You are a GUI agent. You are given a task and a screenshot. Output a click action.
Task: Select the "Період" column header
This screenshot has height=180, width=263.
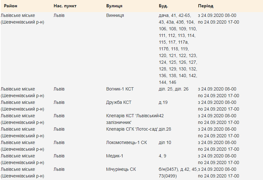tap(206, 6)
